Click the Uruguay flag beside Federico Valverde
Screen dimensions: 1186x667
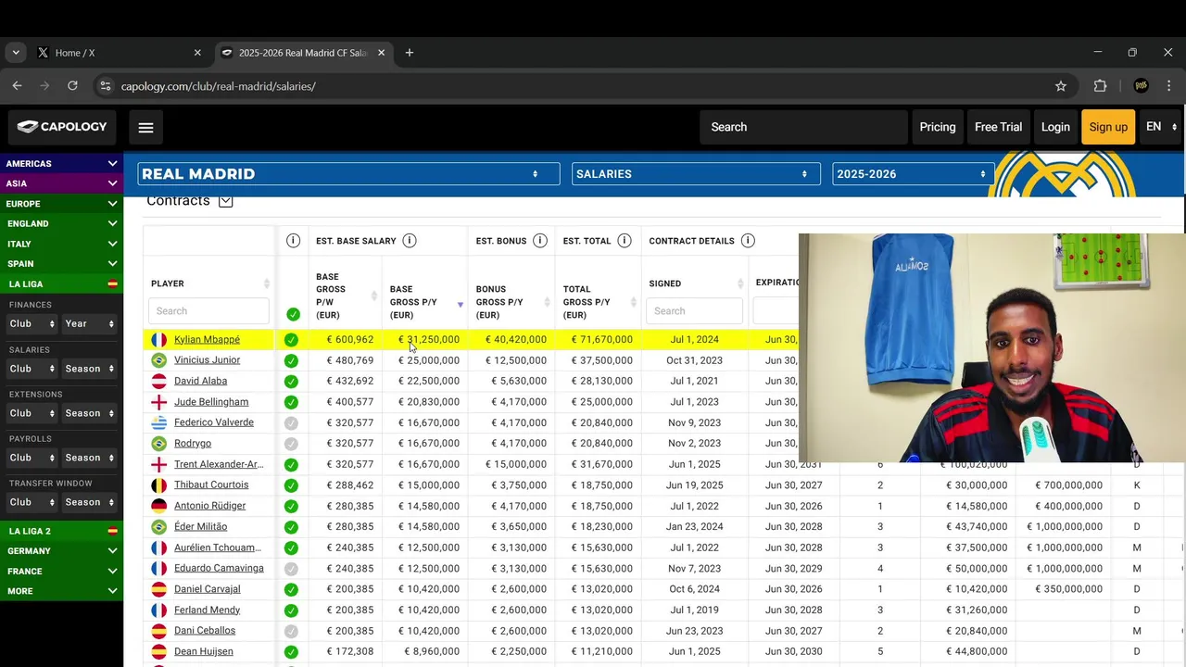pyautogui.click(x=158, y=422)
